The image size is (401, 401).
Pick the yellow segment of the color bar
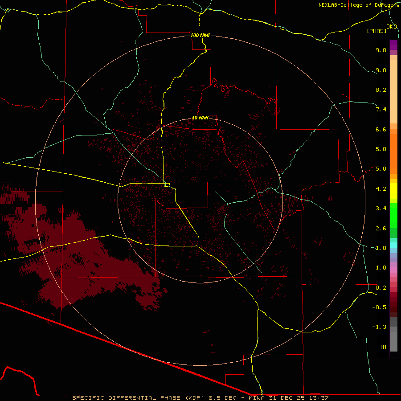click(x=393, y=191)
